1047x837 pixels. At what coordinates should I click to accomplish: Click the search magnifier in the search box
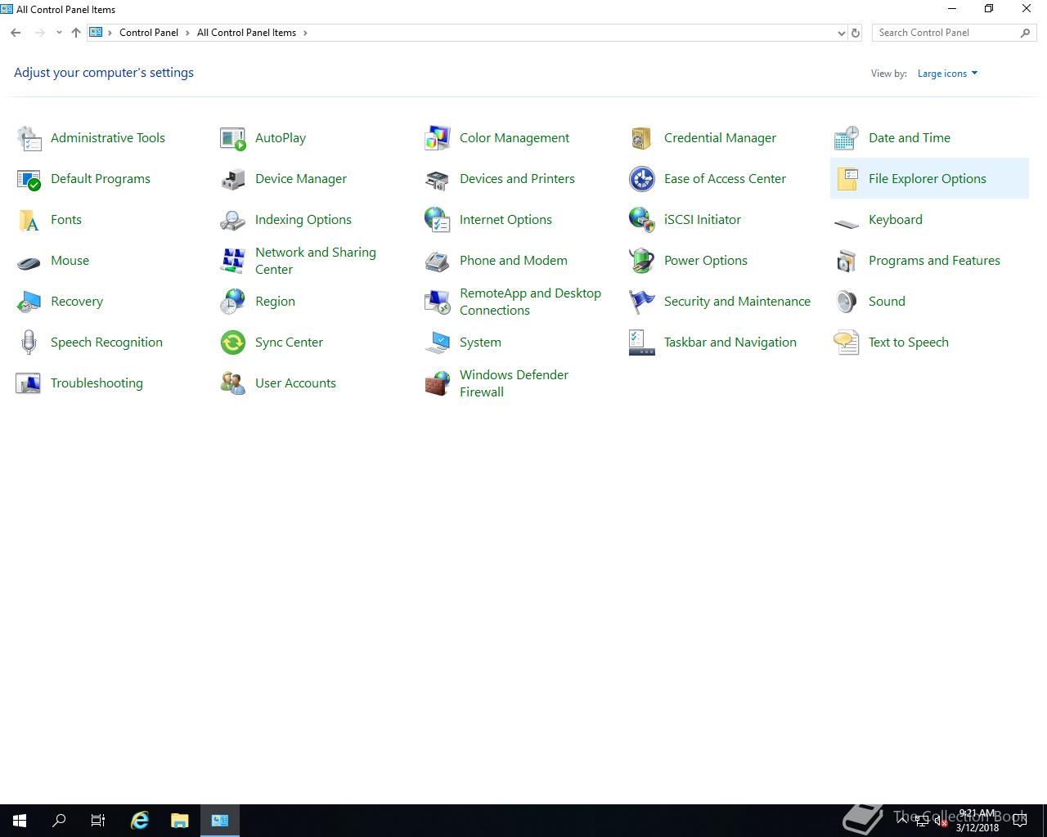point(1026,33)
